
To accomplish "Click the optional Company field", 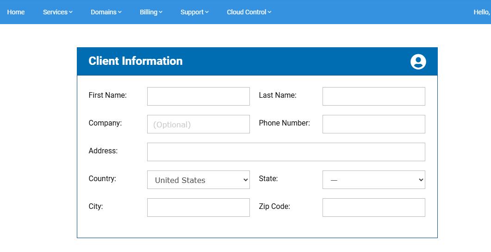I will pos(198,124).
